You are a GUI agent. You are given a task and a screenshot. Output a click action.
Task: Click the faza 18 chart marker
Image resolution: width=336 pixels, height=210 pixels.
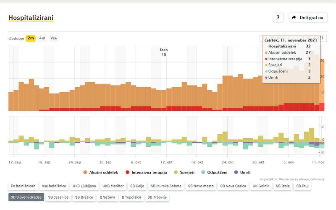[164, 52]
